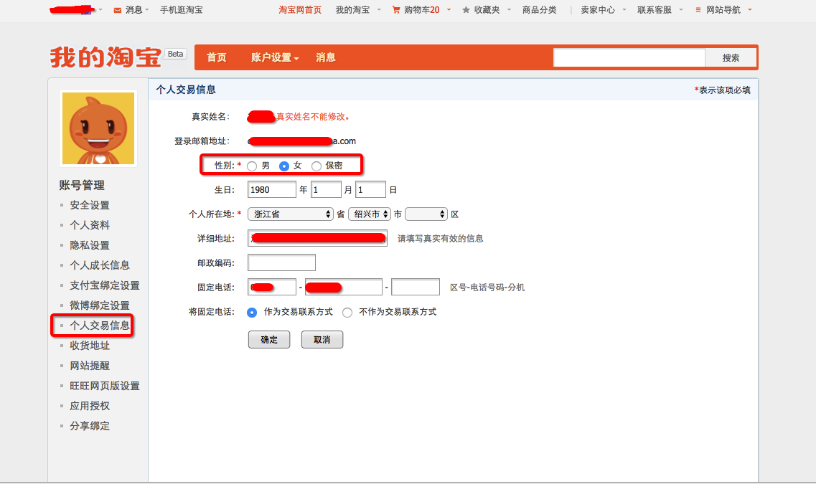Open 个人交易信息 in the sidebar
Viewport: 816px width, 484px height.
click(x=99, y=326)
